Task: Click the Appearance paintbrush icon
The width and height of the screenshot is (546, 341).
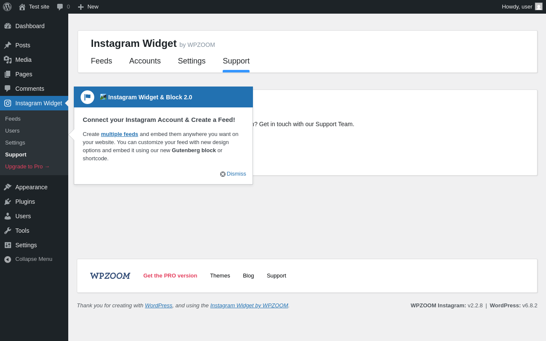Action: pos(8,187)
